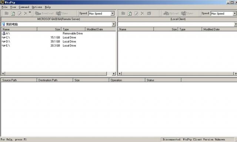Click the rename icon in the local toolbar
The height and width of the screenshot is (142, 237).
click(x=136, y=13)
